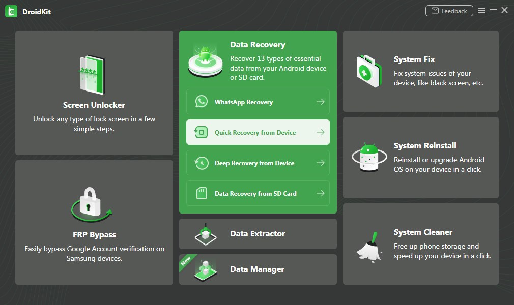
Task: Click the Data Extractor icon
Action: (x=205, y=234)
